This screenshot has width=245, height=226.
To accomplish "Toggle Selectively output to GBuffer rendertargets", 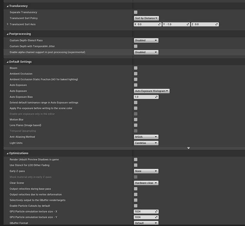I will click(x=136, y=200).
